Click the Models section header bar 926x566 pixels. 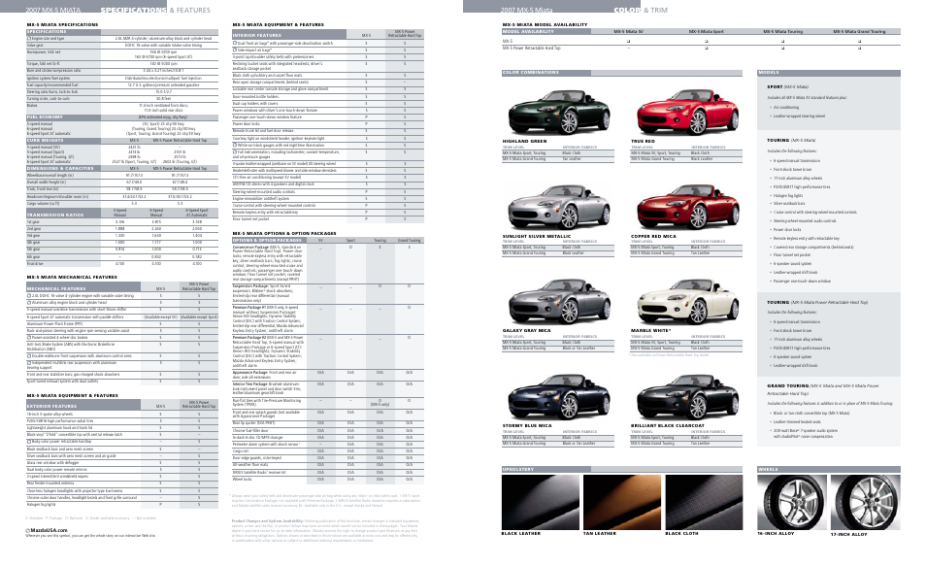pos(829,73)
